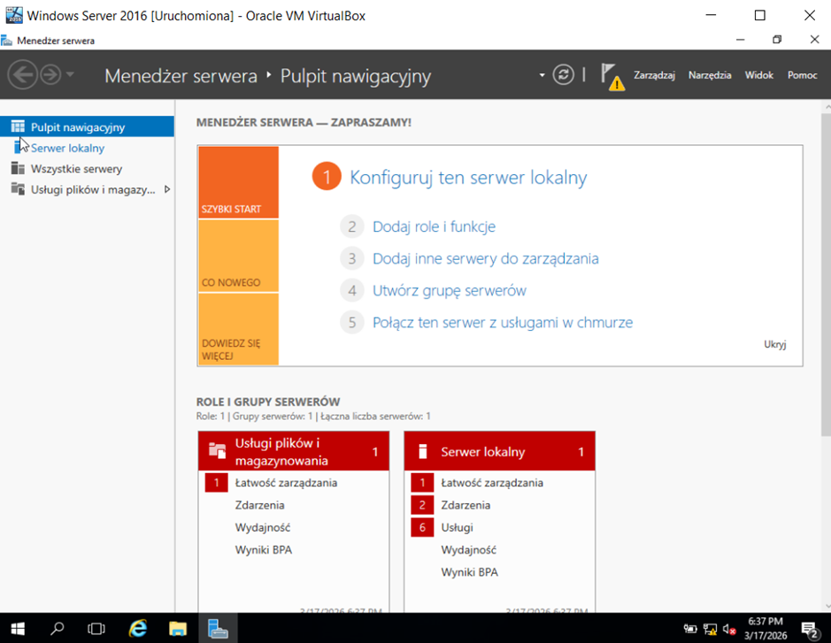Open the Narzędzia menu

710,75
